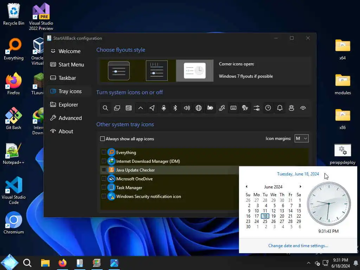Select the second flyouts style thumbnail

click(157, 70)
